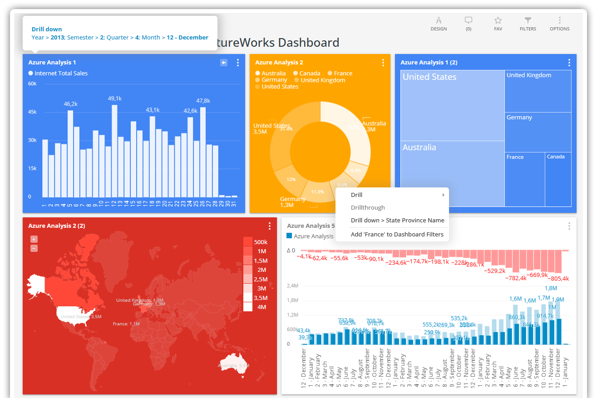Toggle United States in the donut legend
This screenshot has width=597, height=398.
pyautogui.click(x=277, y=86)
